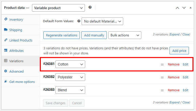This screenshot has width=196, height=111.
Task: Select the Variations tab
Action: (21, 61)
